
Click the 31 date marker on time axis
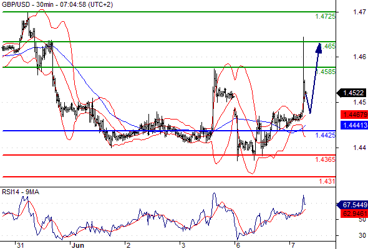(x=21, y=245)
